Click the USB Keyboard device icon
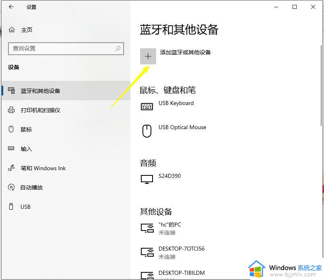The width and height of the screenshot is (324, 280). (x=147, y=107)
